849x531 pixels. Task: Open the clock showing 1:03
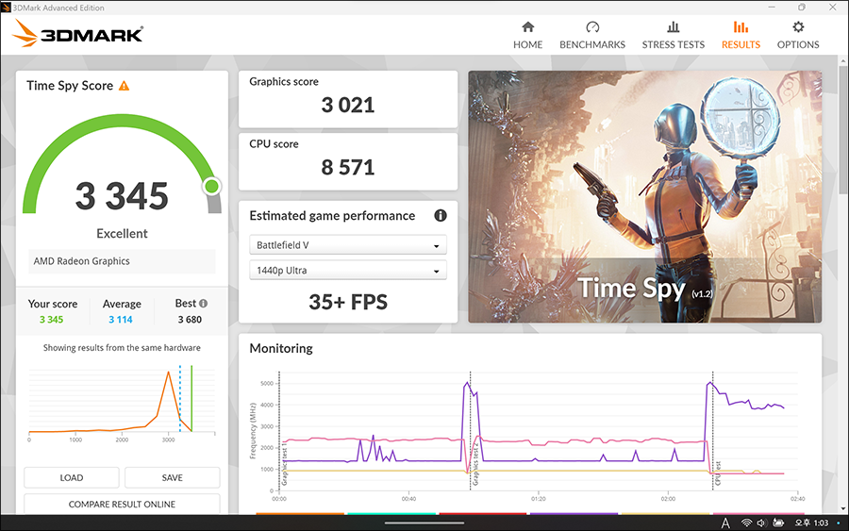tap(811, 523)
